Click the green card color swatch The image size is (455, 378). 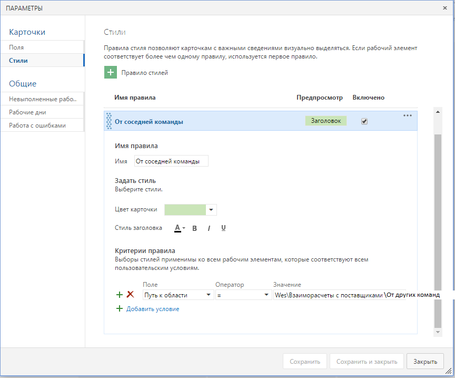pos(185,210)
